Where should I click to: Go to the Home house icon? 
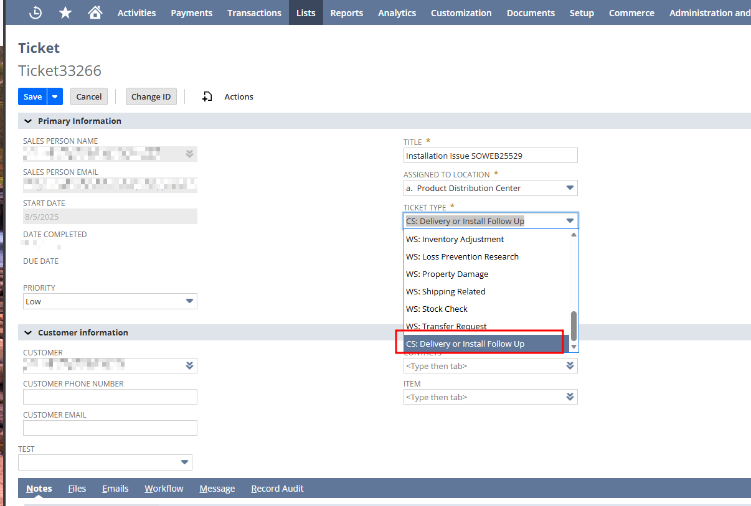[x=95, y=12]
